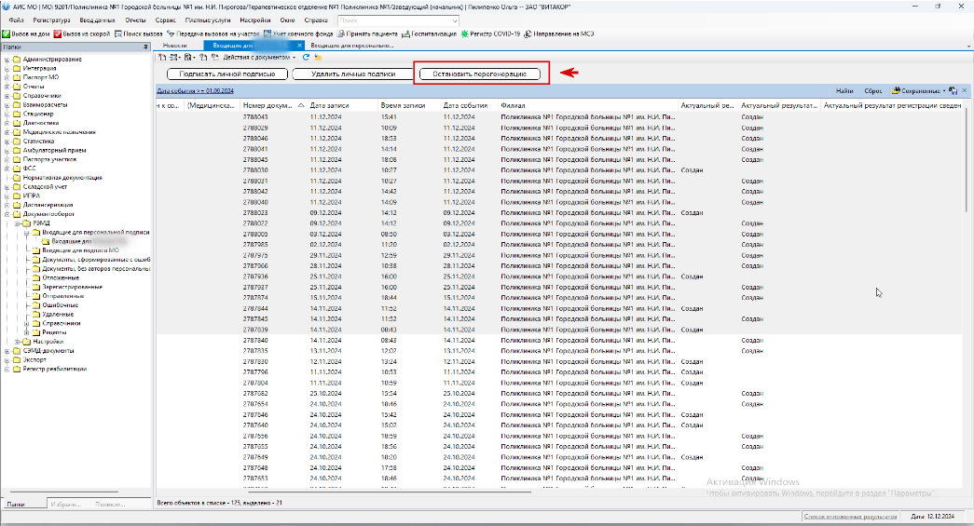This screenshot has height=526, width=974.
Task: Click Передача вызовов на участок toolbar item
Action: click(x=213, y=34)
